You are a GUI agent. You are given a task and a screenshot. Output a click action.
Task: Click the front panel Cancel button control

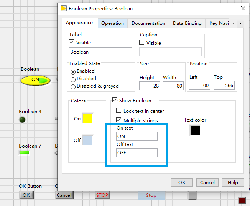click(x=64, y=195)
